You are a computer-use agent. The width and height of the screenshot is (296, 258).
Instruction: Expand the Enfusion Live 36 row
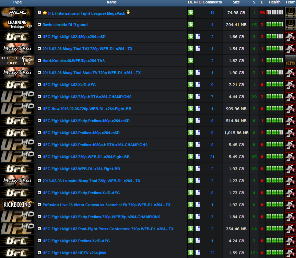39,204
